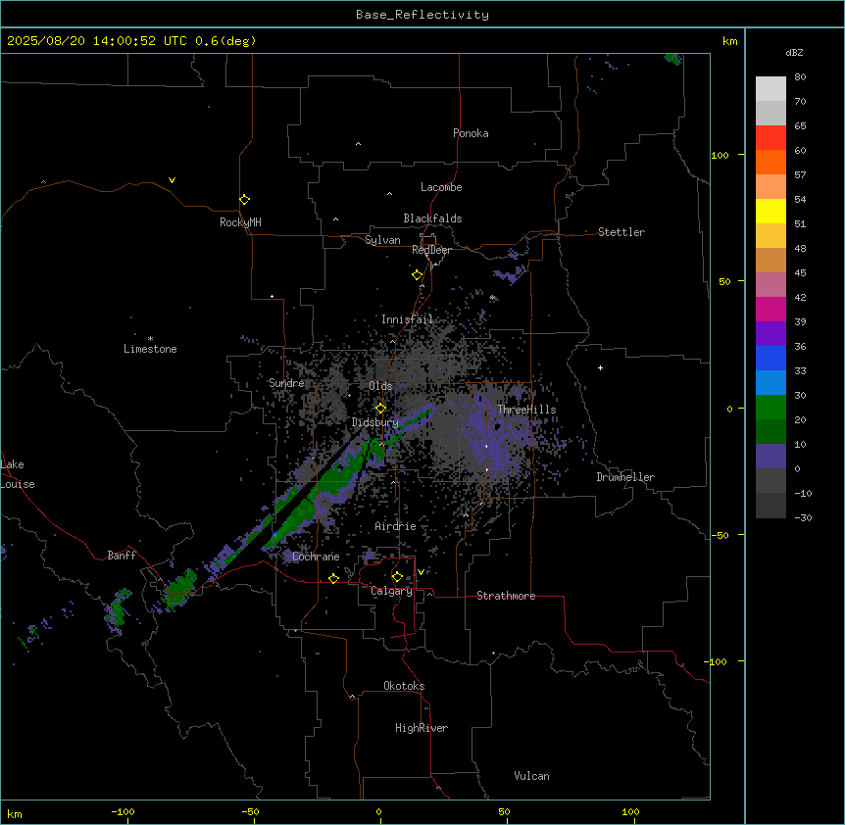This screenshot has width=845, height=825.
Task: Click the Base_Reflectivity title
Action: (422, 15)
